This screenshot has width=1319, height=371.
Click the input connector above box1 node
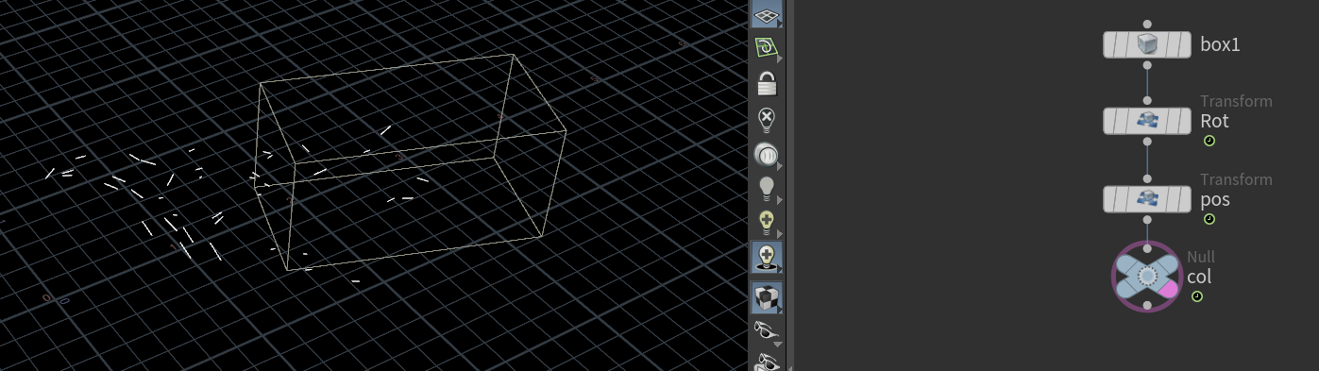(1146, 24)
